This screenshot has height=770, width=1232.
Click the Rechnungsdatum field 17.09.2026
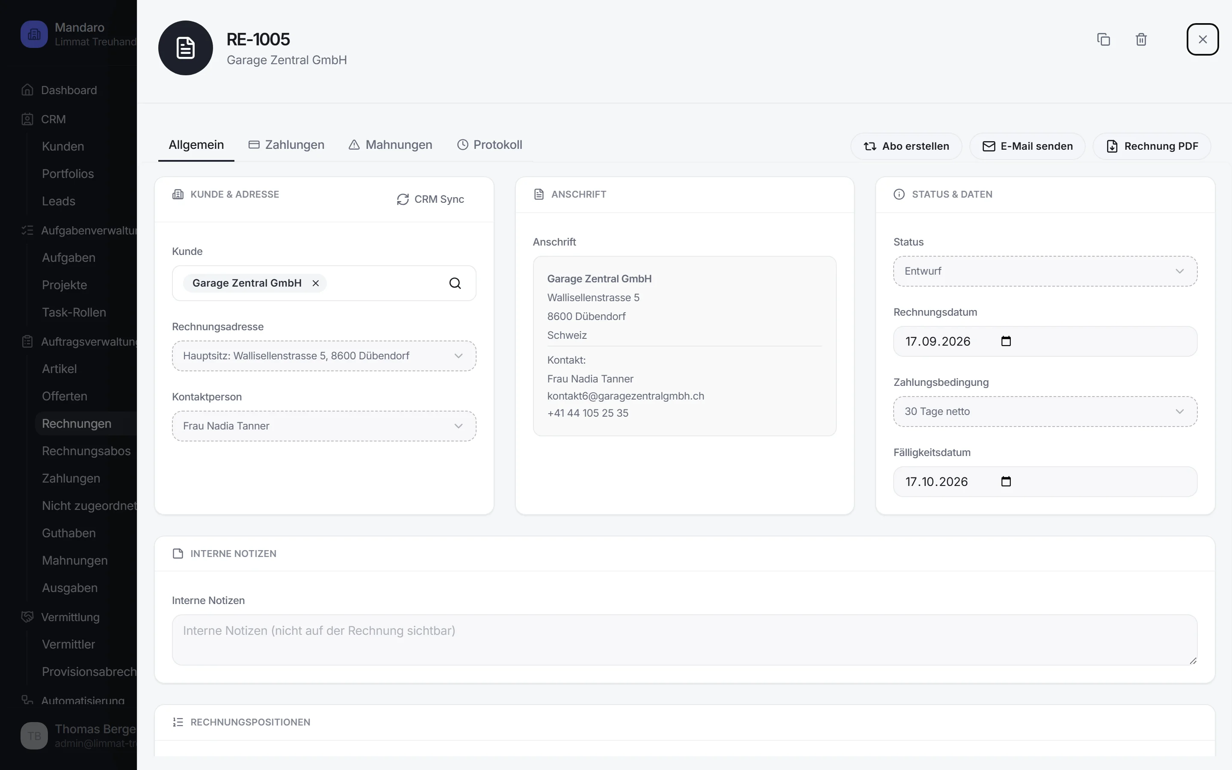click(x=1045, y=341)
